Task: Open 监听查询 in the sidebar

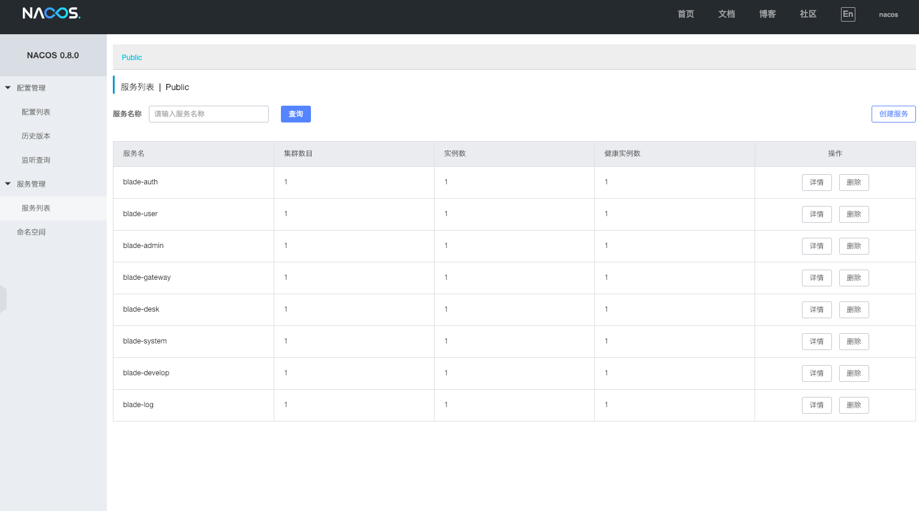Action: click(36, 160)
